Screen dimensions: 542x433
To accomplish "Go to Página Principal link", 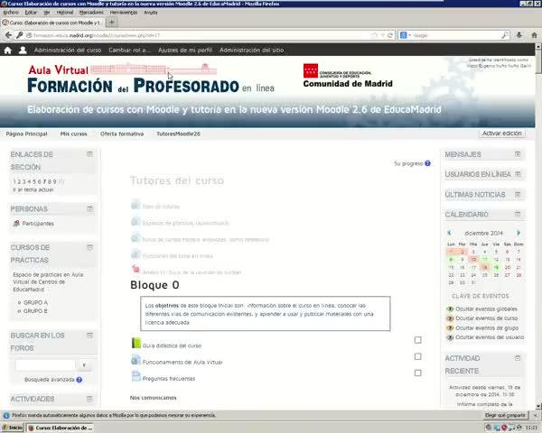I will point(26,134).
